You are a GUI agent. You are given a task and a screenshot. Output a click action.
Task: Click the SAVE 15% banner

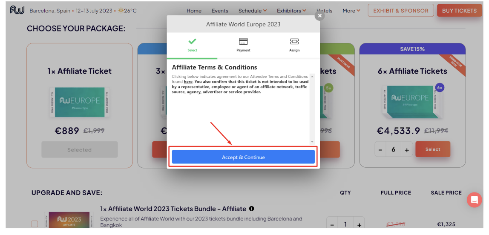[x=412, y=49]
